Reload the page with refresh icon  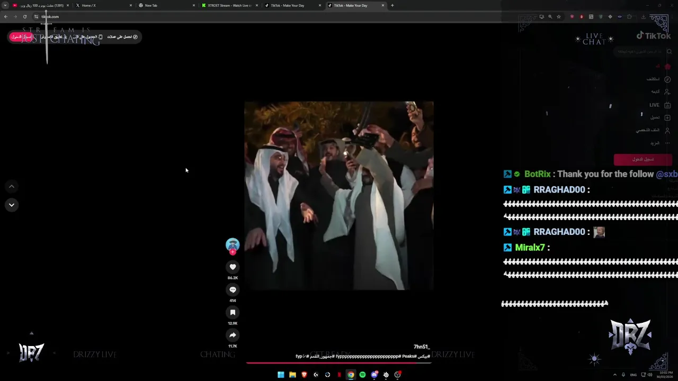24,16
